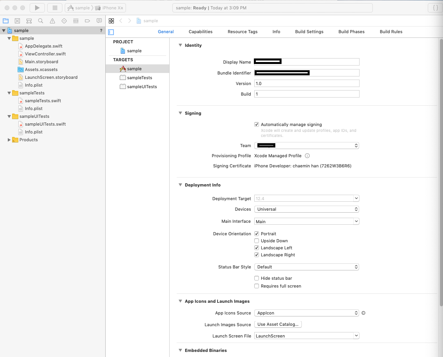The height and width of the screenshot is (357, 443).
Task: Open Main.storyboard
Action: click(41, 62)
